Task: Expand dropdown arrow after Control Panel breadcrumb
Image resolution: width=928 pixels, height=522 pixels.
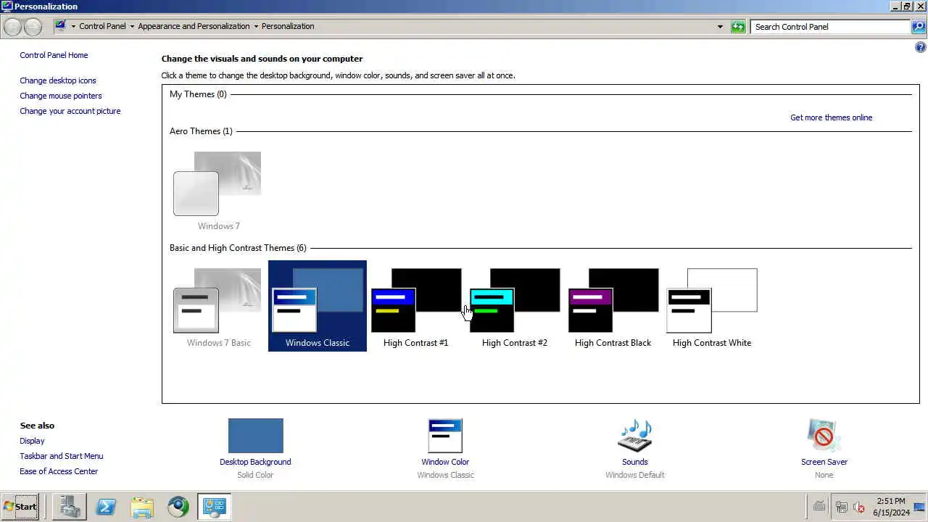Action: (132, 27)
